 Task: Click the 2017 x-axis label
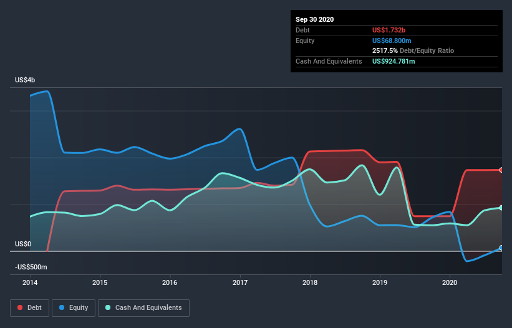pyautogui.click(x=240, y=282)
